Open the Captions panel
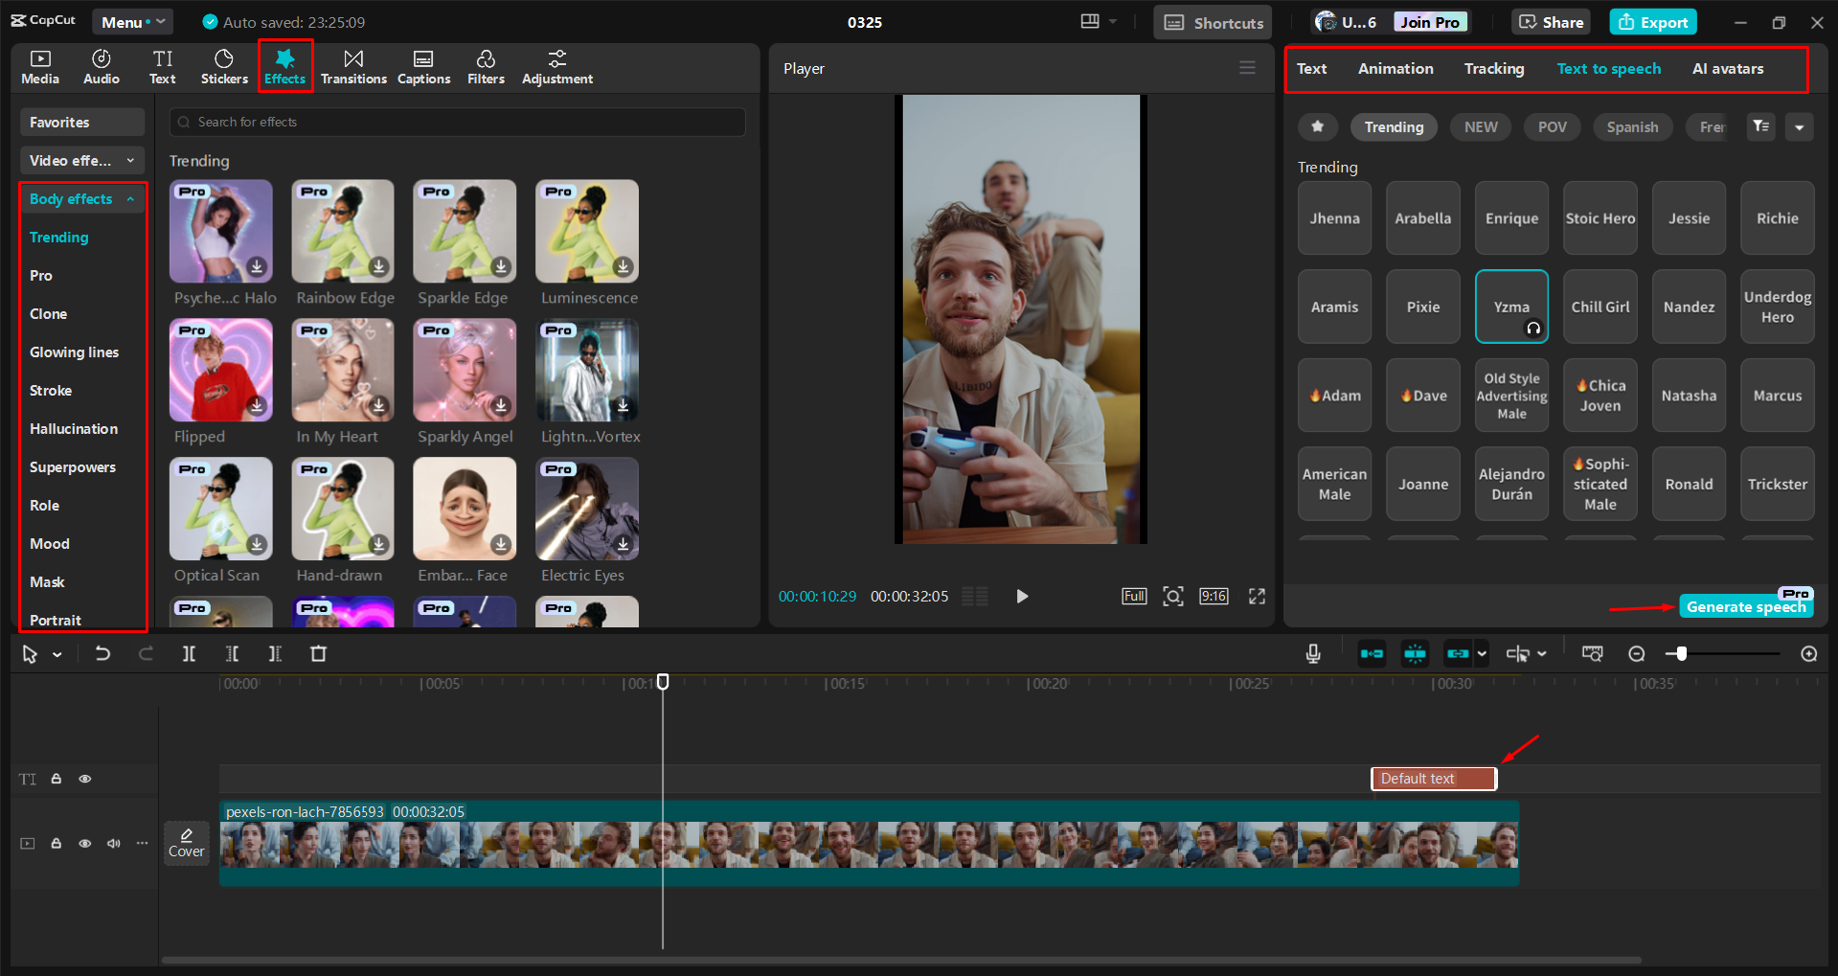The image size is (1838, 976). click(423, 66)
